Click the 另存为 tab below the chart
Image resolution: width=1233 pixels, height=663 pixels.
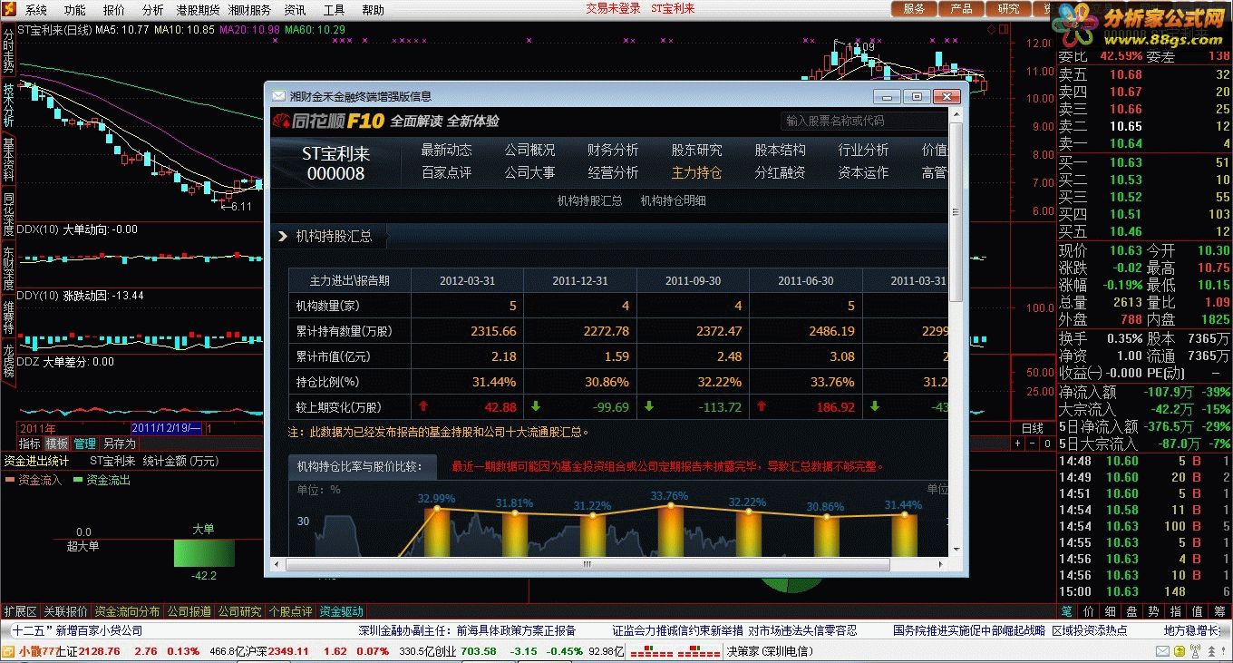click(119, 444)
